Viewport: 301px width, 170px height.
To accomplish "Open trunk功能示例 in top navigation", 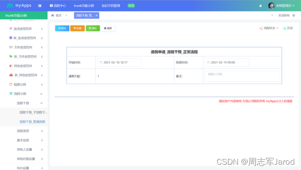I will [84, 6].
